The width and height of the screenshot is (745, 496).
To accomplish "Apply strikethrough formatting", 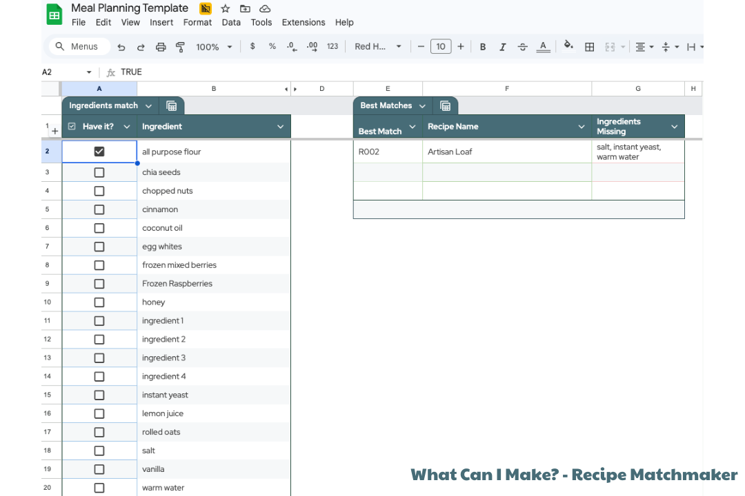I will (x=522, y=47).
